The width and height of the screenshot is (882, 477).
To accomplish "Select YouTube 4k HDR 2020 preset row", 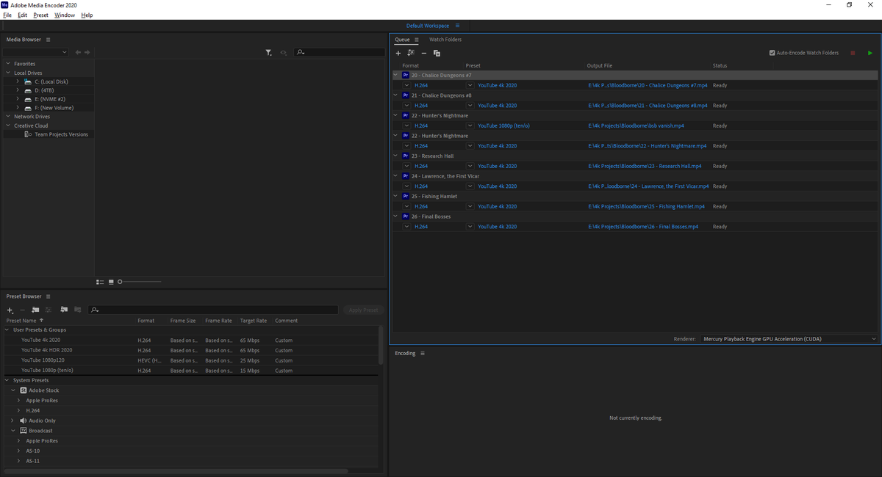I will point(191,350).
